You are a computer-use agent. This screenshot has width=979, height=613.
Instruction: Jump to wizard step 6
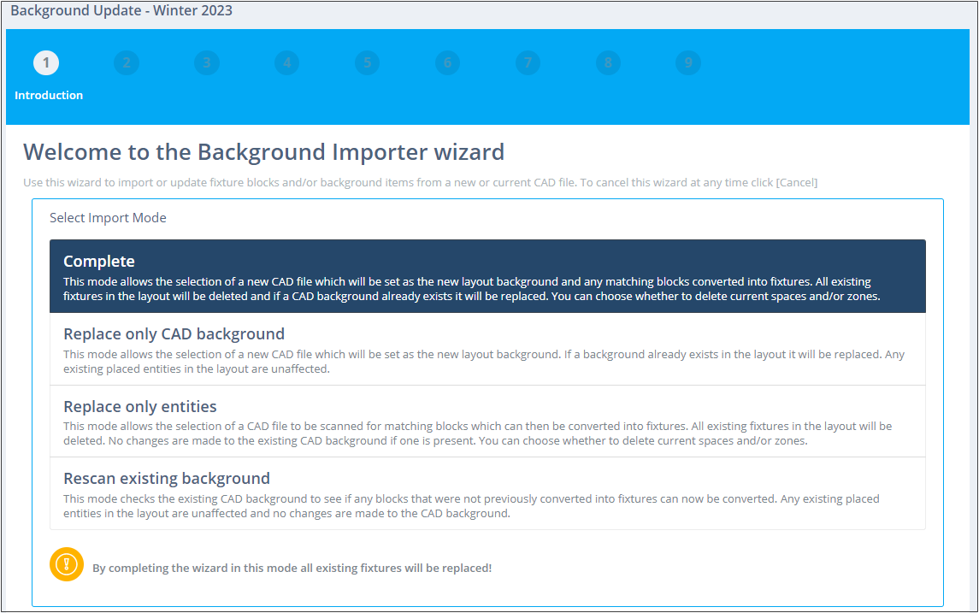pos(448,62)
